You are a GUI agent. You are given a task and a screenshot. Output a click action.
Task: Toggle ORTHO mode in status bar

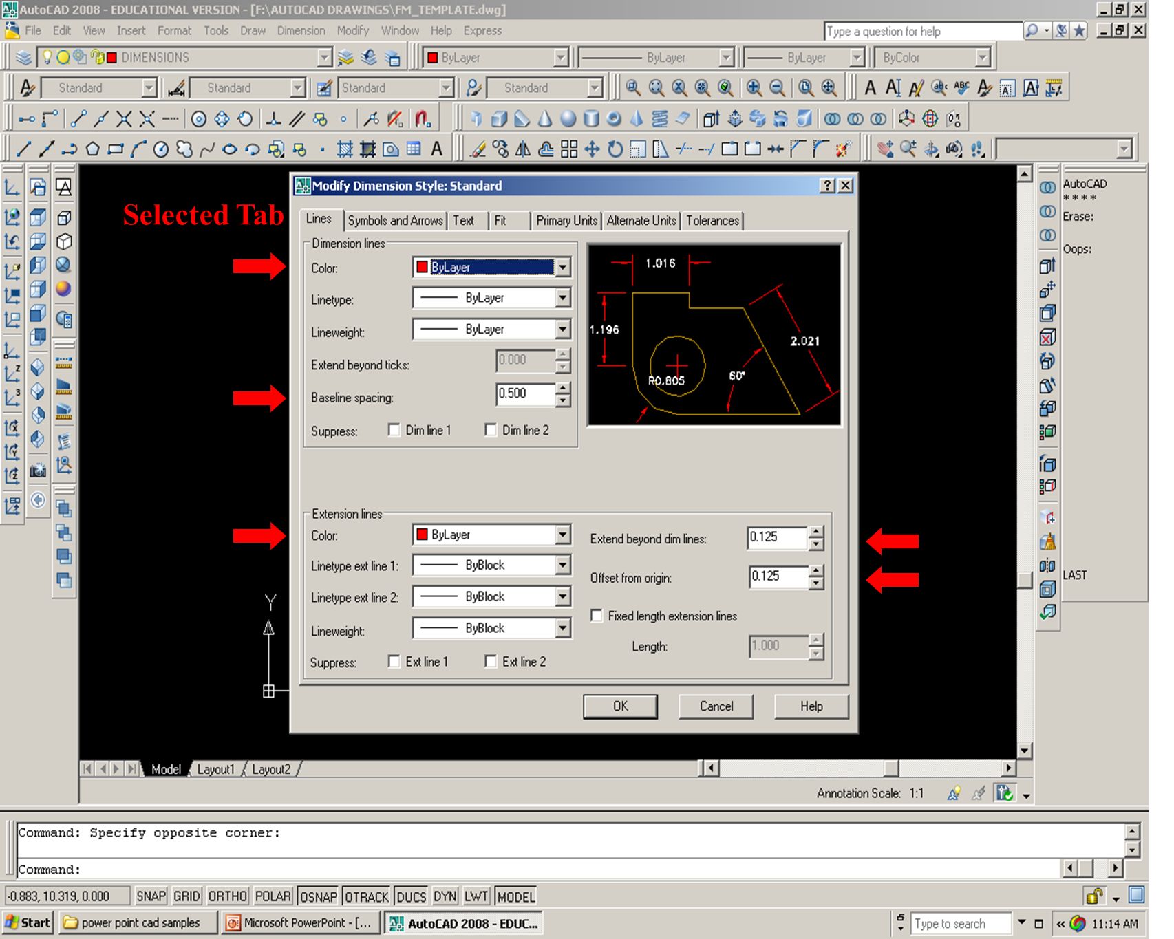click(x=228, y=896)
